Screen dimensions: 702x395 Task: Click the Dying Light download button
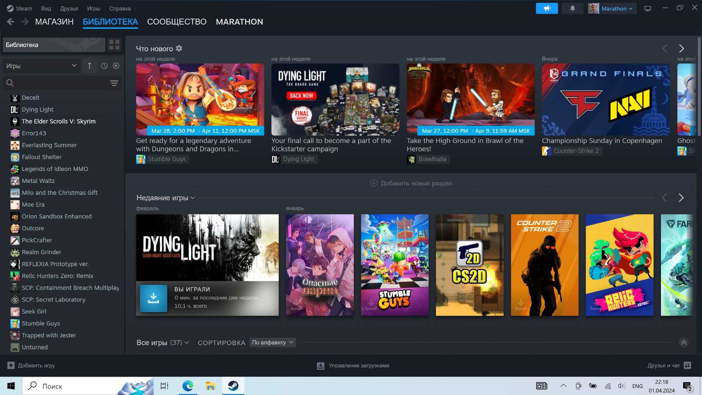153,298
